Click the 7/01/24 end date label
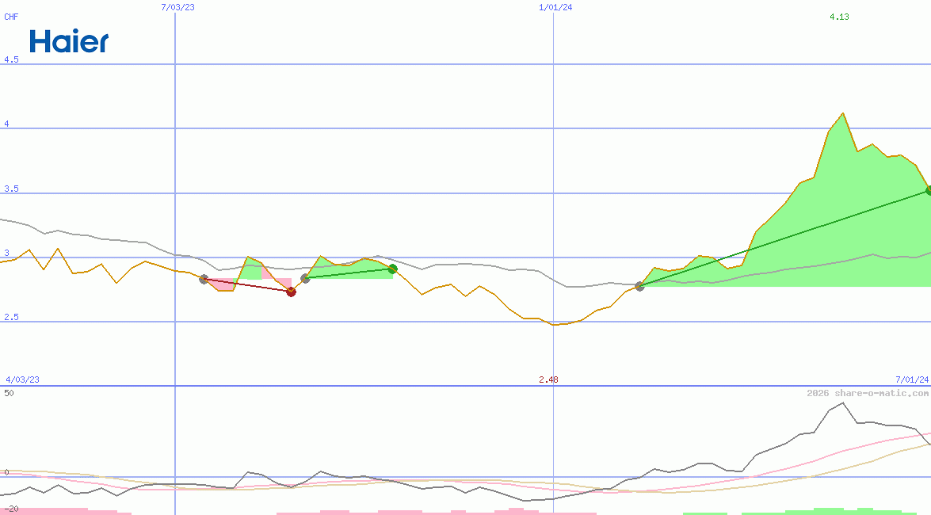The image size is (931, 515). pyautogui.click(x=912, y=380)
